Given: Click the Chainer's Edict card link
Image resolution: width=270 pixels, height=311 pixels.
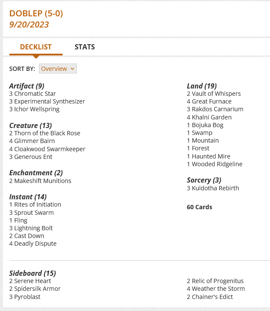Looking at the screenshot, I should 212,296.
